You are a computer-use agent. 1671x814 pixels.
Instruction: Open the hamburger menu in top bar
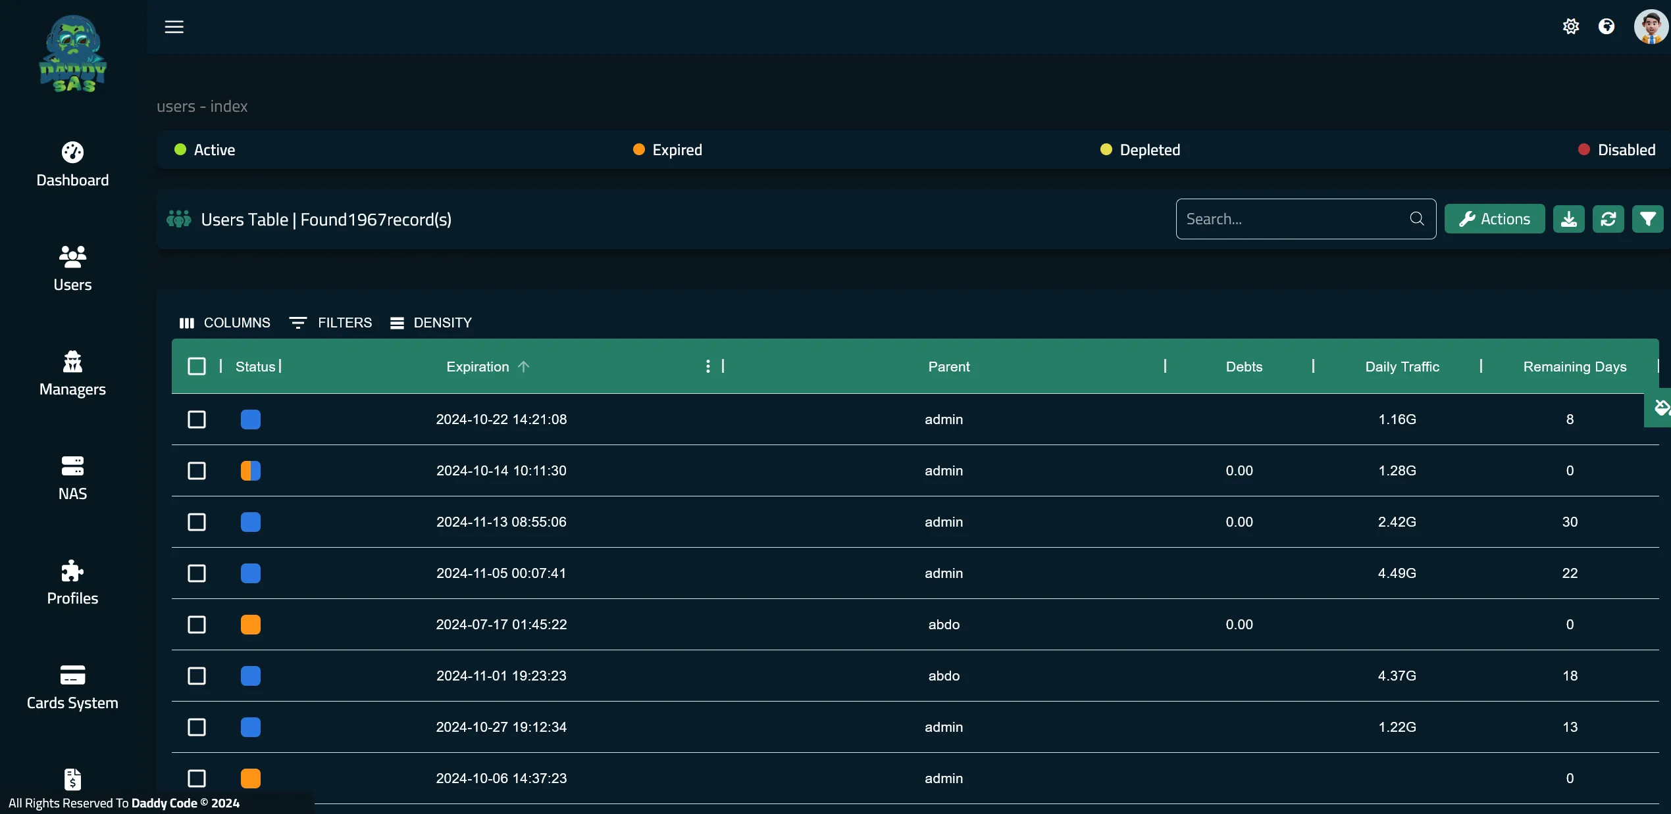(x=174, y=26)
